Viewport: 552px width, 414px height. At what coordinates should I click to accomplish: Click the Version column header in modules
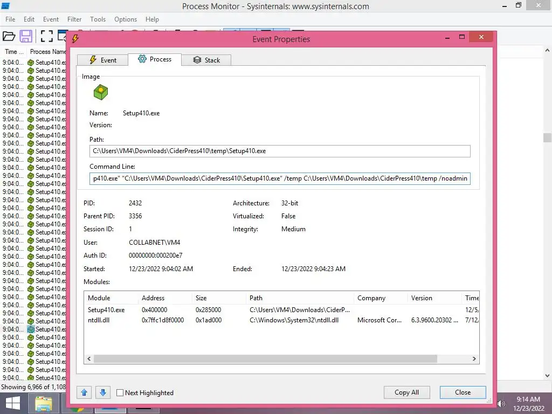tap(434, 298)
